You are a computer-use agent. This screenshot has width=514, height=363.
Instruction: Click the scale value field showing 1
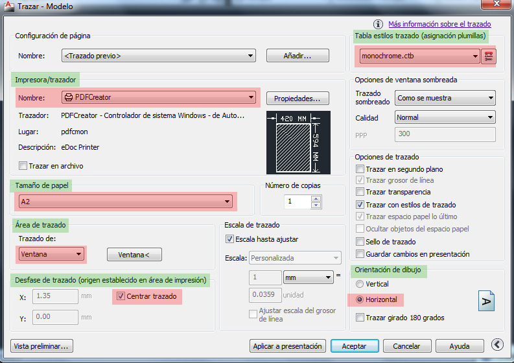[265, 277]
